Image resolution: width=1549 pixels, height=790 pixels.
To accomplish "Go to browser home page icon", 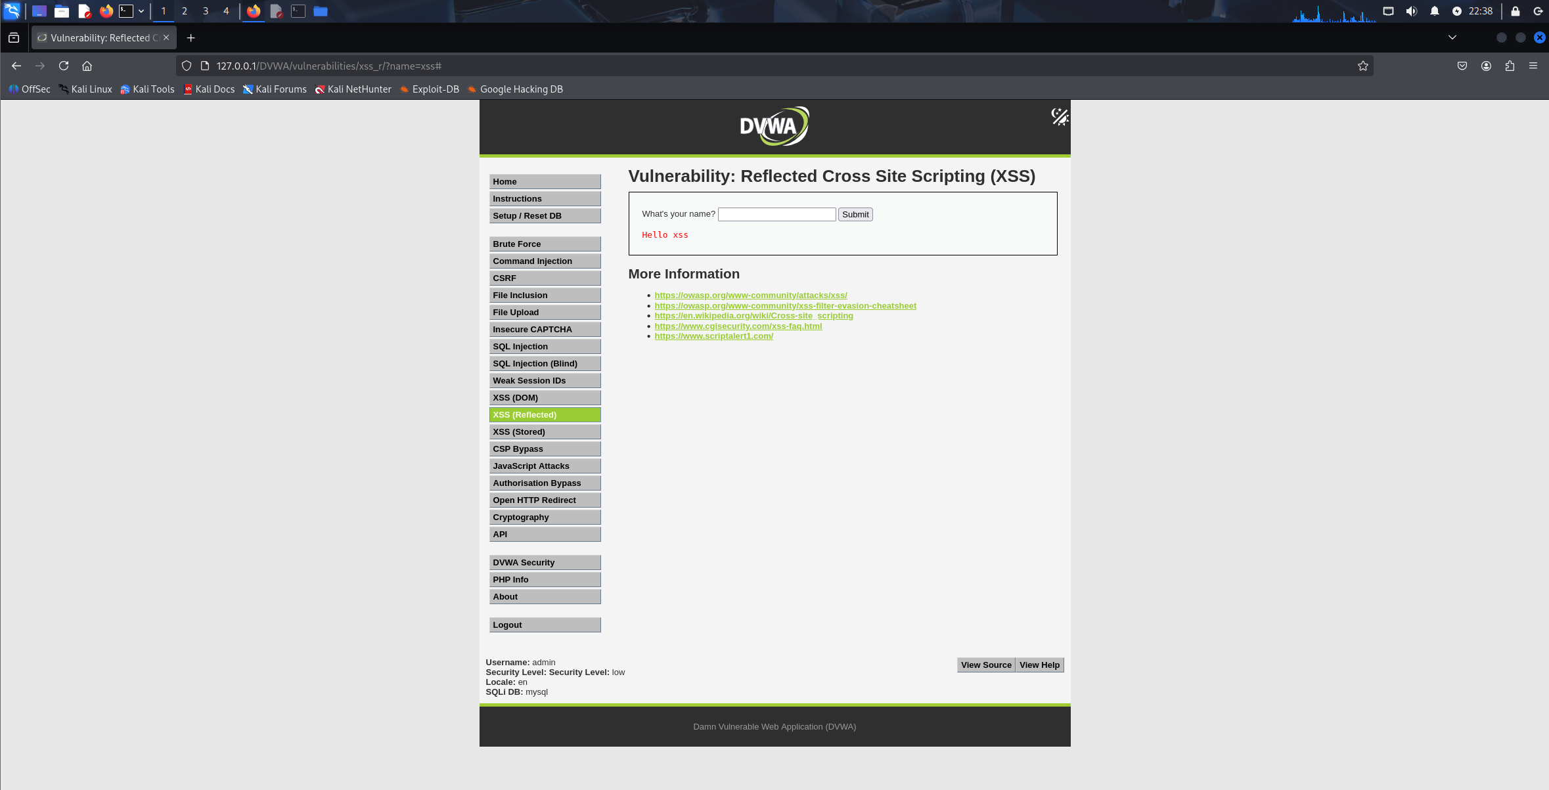I will [87, 66].
